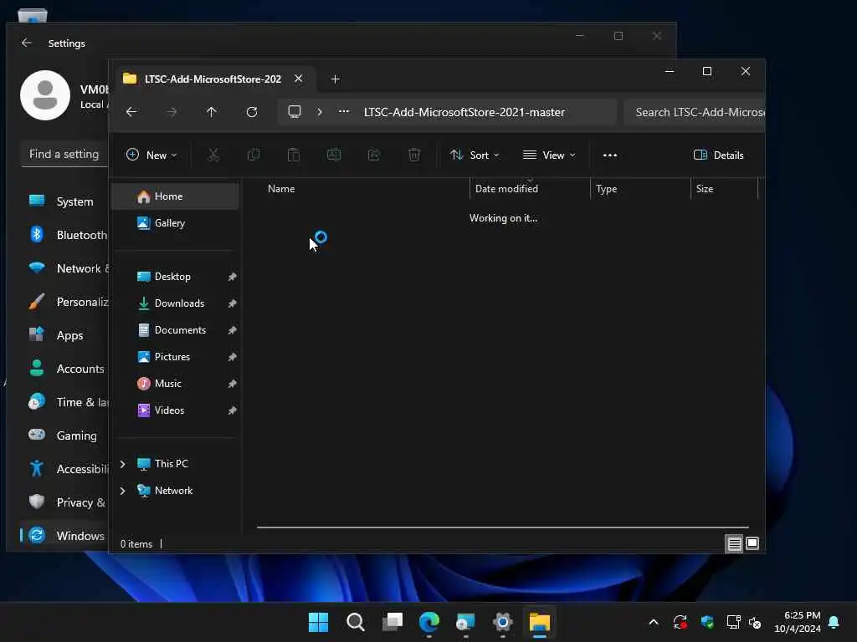857x642 pixels.
Task: Launch Microsoft Edge from taskbar
Action: coord(429,622)
